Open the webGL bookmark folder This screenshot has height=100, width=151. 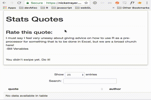tap(83, 8)
